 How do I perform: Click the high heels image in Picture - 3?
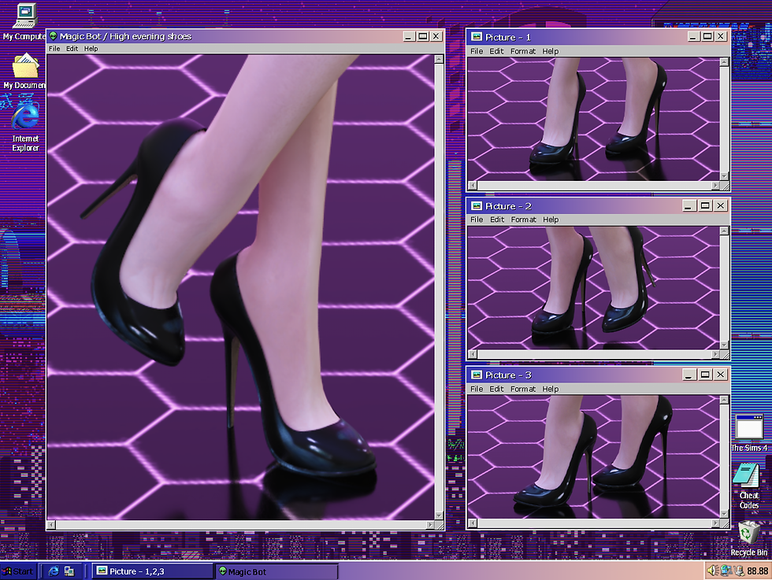(x=593, y=457)
